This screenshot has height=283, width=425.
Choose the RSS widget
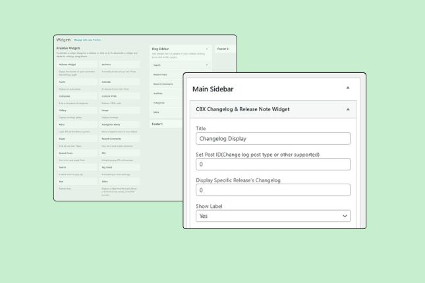[x=120, y=153]
